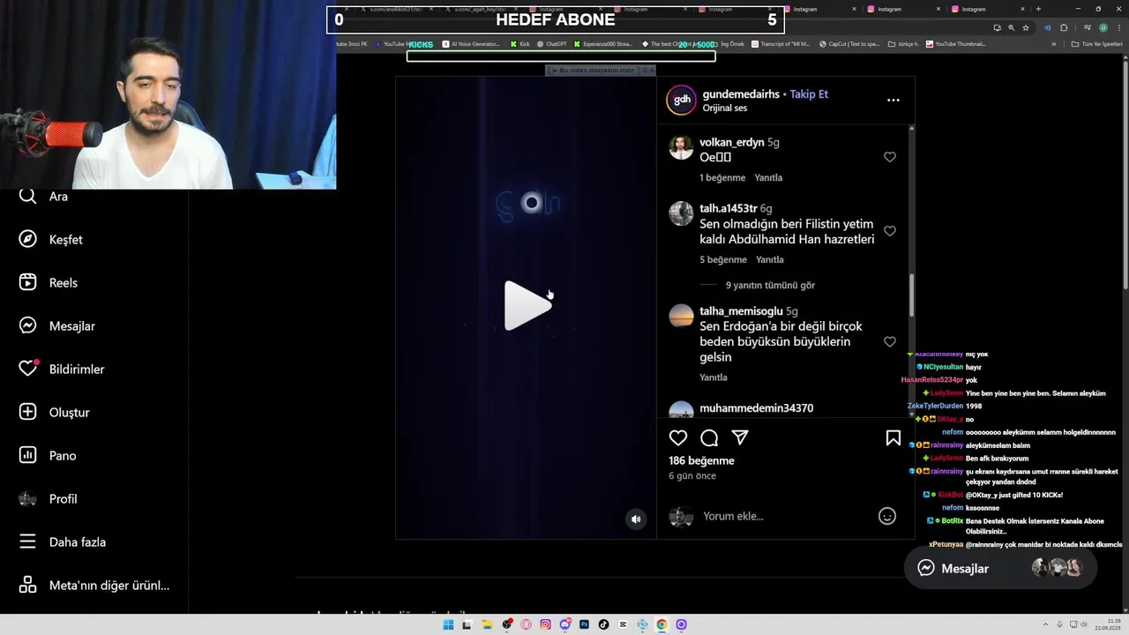Open File Explorer from taskbar
This screenshot has height=635, width=1129.
pyautogui.click(x=487, y=624)
